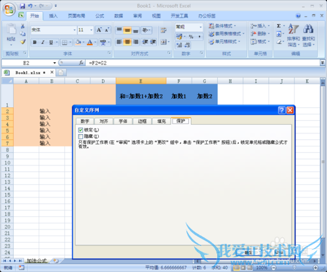Save the workbook from quick access toolbar
The height and width of the screenshot is (272, 327).
click(x=22, y=6)
